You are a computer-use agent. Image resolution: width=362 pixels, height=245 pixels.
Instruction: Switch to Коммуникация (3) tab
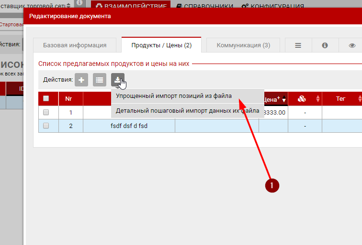tap(243, 45)
